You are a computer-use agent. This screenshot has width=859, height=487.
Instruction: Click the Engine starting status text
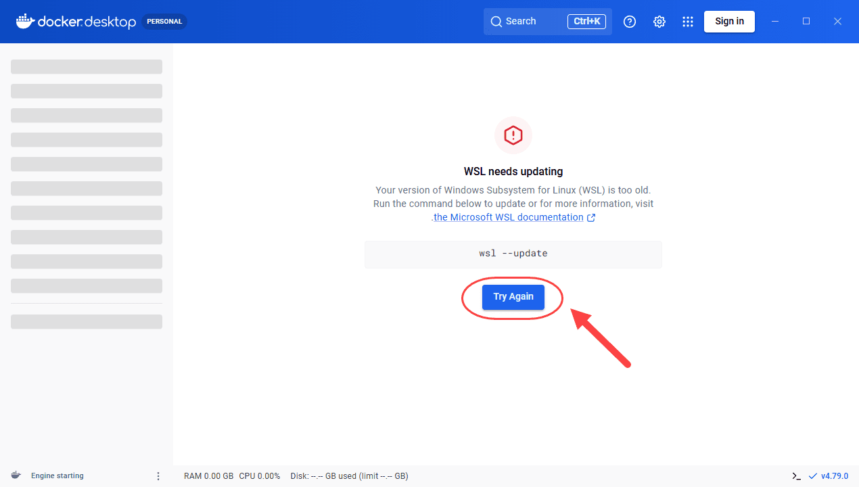57,476
